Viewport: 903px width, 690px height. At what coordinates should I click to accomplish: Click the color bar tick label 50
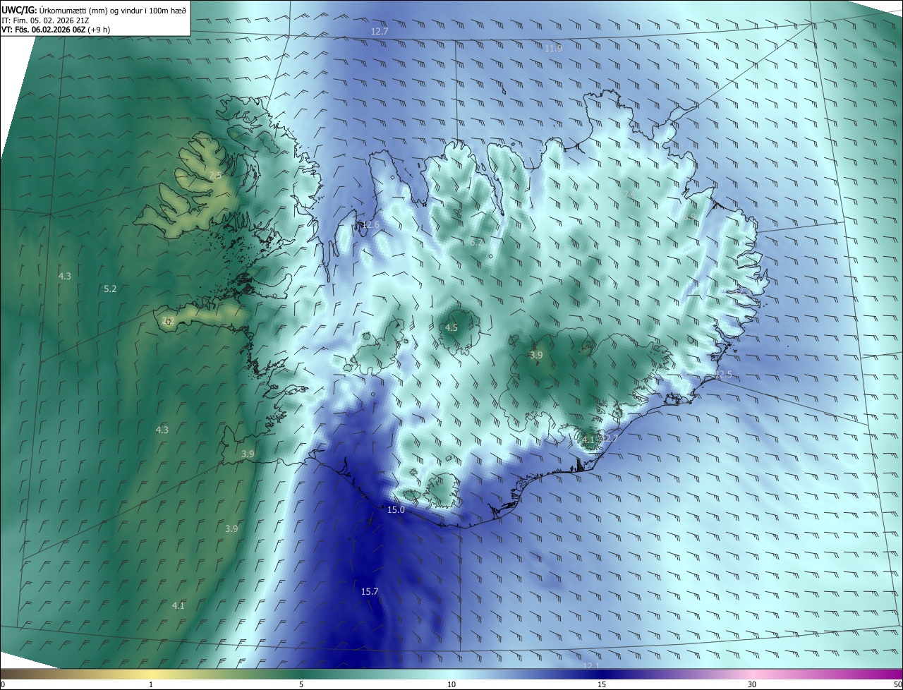tap(897, 684)
